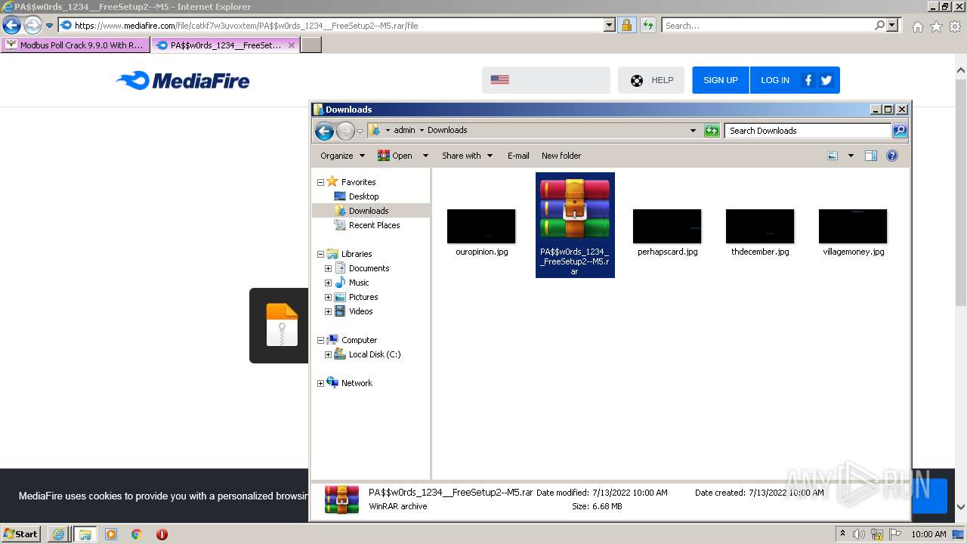Click Twitter login icon
This screenshot has height=544, width=967.
826,80
